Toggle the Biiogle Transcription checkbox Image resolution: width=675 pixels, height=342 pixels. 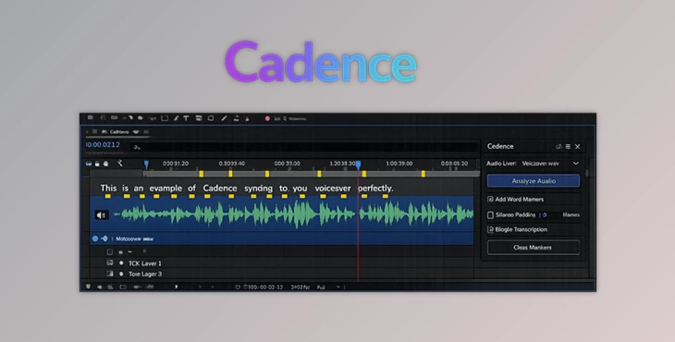[x=490, y=230]
